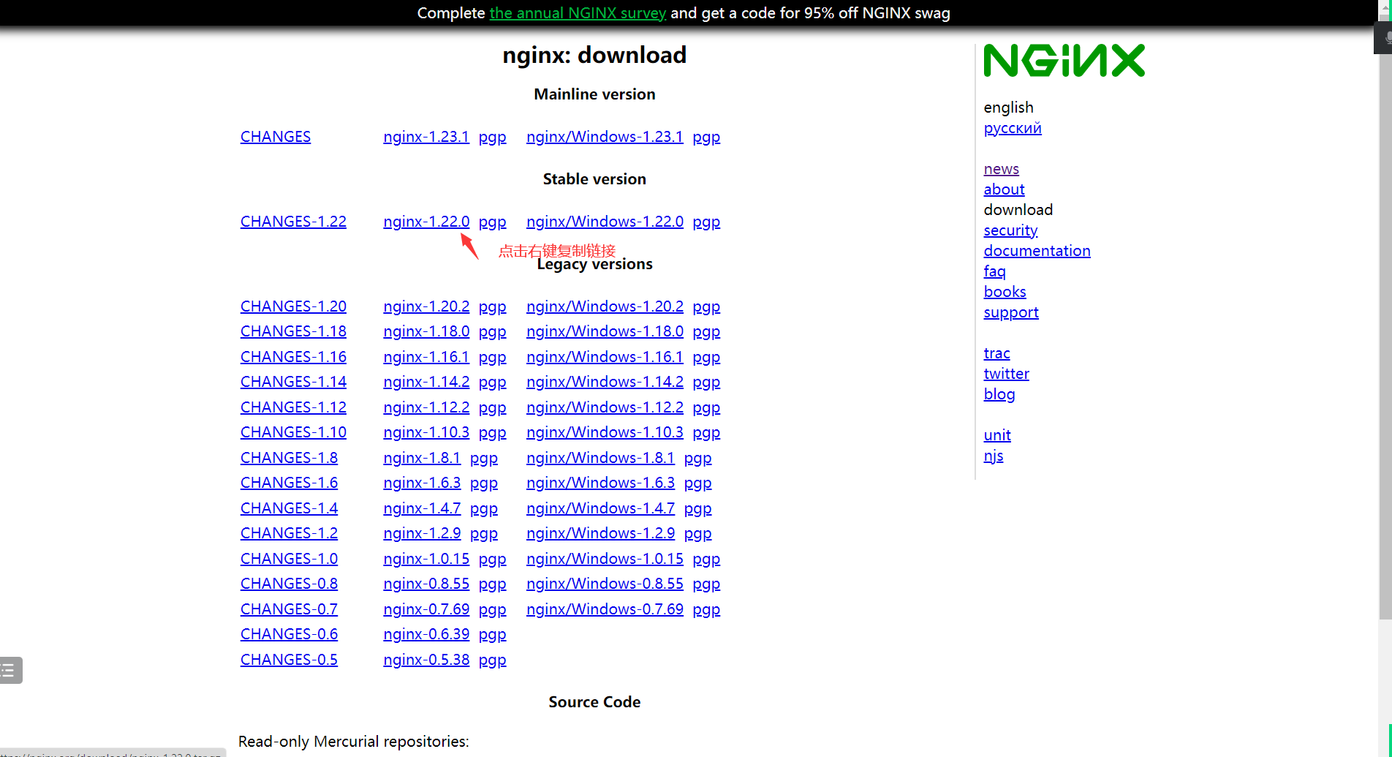Image resolution: width=1392 pixels, height=757 pixels.
Task: Open the CHANGES-1.8 link
Action: [289, 458]
